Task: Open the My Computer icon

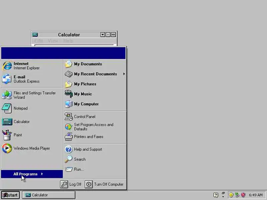Action: point(69,104)
